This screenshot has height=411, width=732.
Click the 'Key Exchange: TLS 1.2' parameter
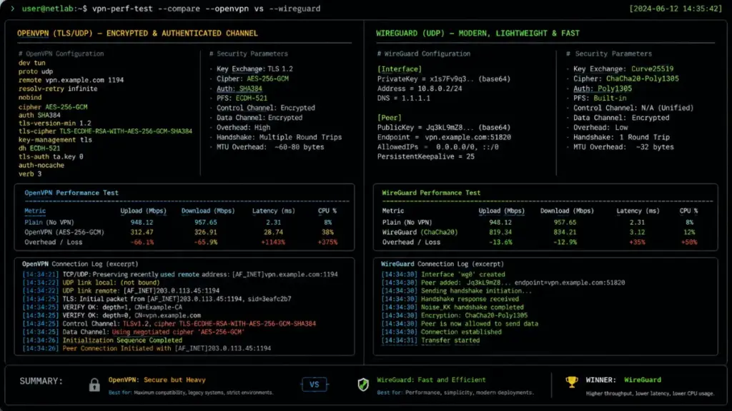point(254,69)
